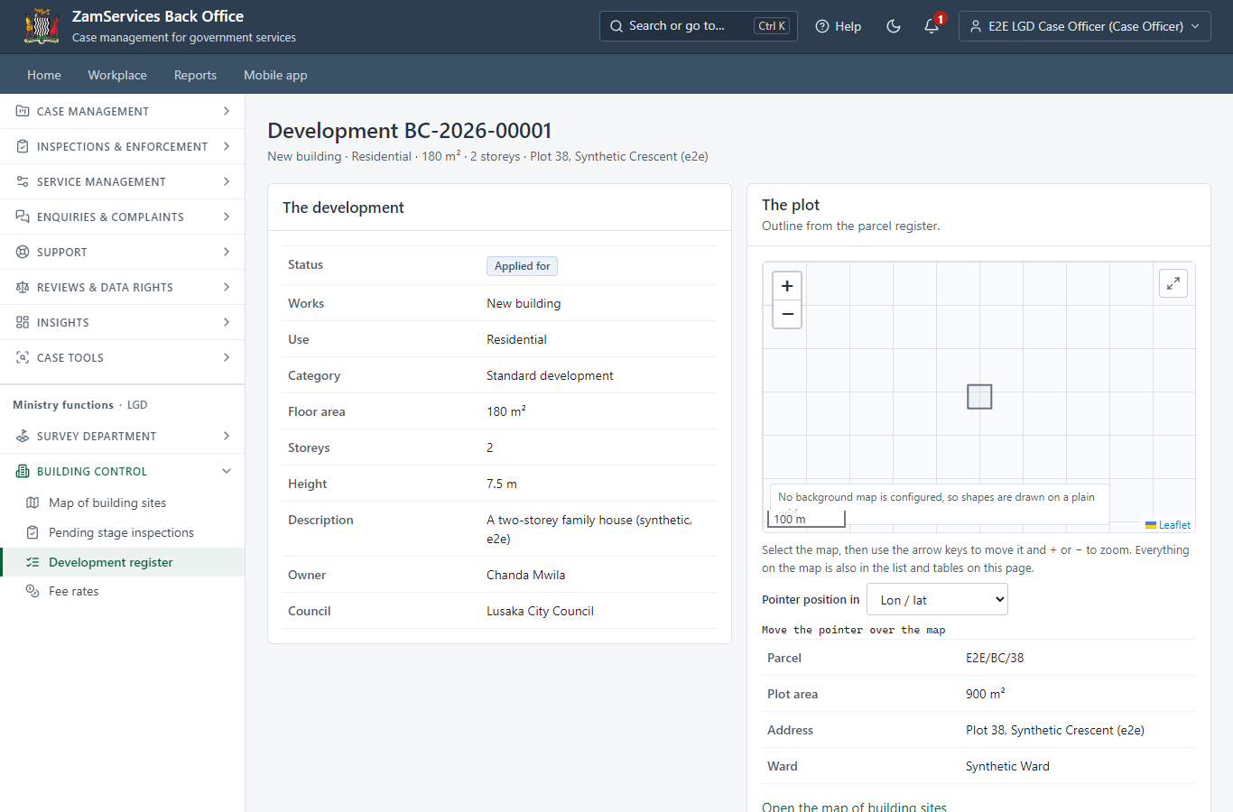Click the Pending stage inspections clipboard icon
1233x812 pixels.
(x=32, y=532)
